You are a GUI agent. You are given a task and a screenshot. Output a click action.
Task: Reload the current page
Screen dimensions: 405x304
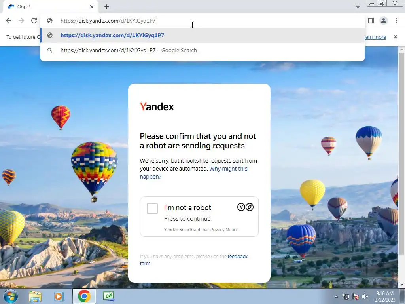(x=34, y=21)
